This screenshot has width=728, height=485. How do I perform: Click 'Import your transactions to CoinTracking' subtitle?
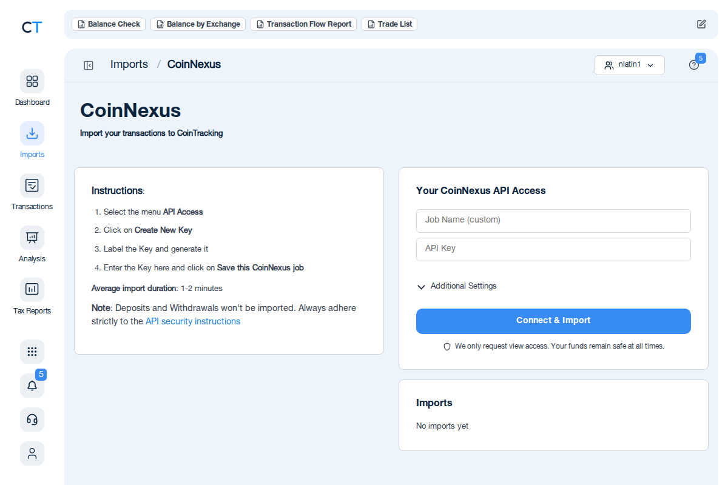[x=152, y=133]
